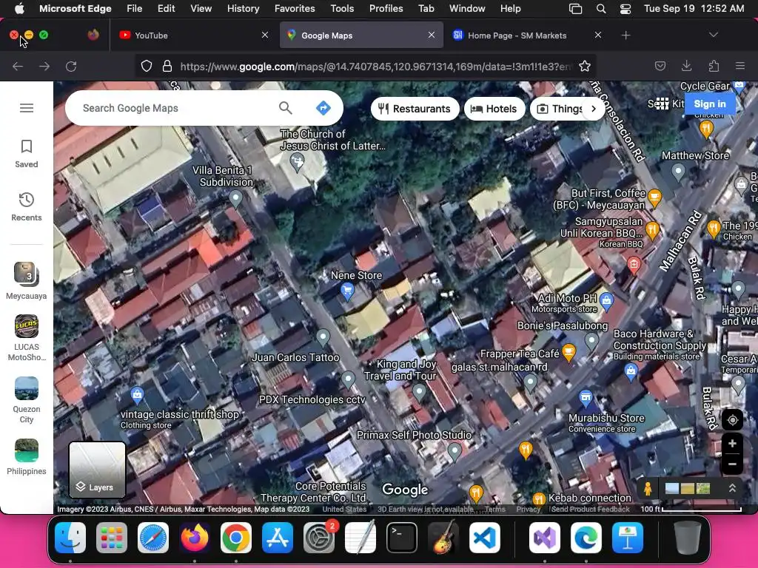Open But First, Coffee marker
Screen dimensions: 758x568
click(654, 197)
